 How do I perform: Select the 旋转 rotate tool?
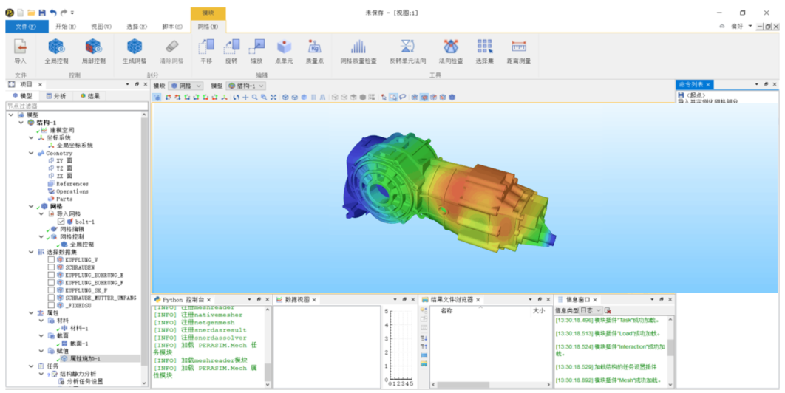(231, 50)
